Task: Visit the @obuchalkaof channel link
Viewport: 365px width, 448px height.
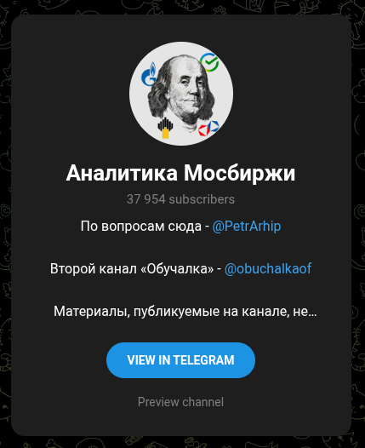Action: [268, 268]
